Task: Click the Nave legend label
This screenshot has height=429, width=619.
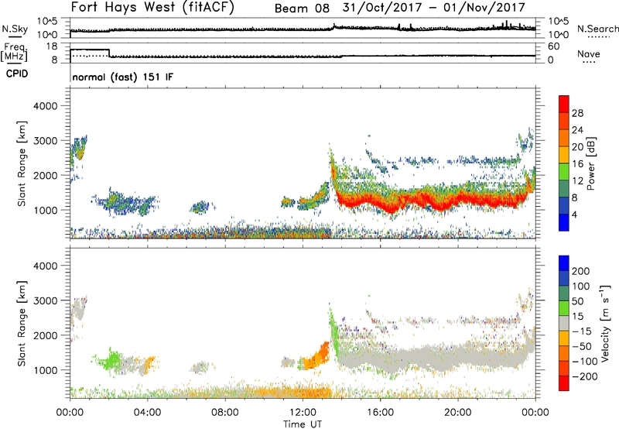Action: coord(589,54)
